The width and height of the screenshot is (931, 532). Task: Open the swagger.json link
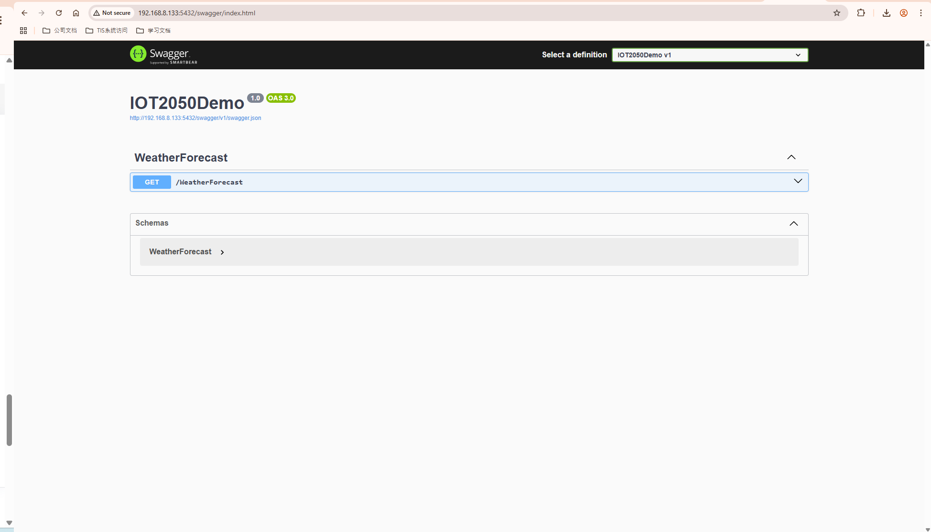click(195, 118)
